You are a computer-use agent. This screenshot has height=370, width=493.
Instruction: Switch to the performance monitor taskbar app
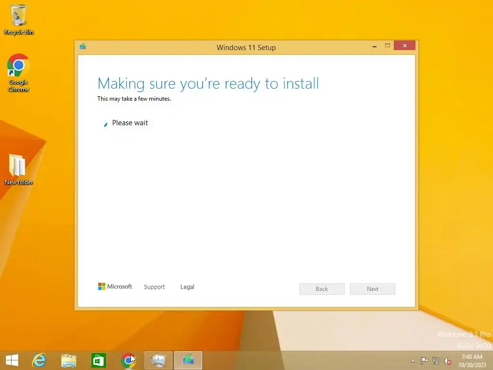pyautogui.click(x=158, y=360)
